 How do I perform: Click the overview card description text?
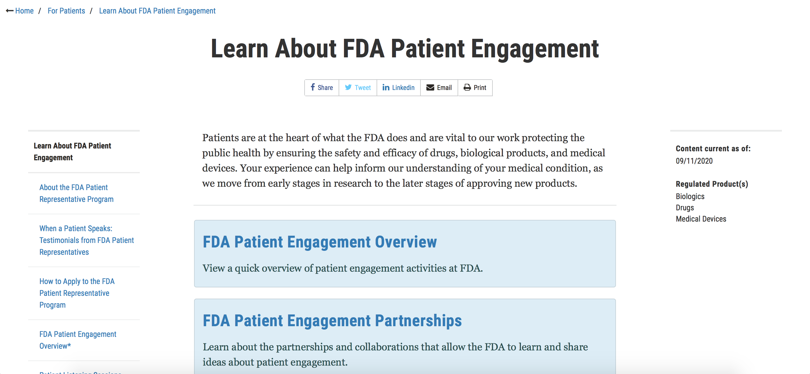click(x=343, y=268)
